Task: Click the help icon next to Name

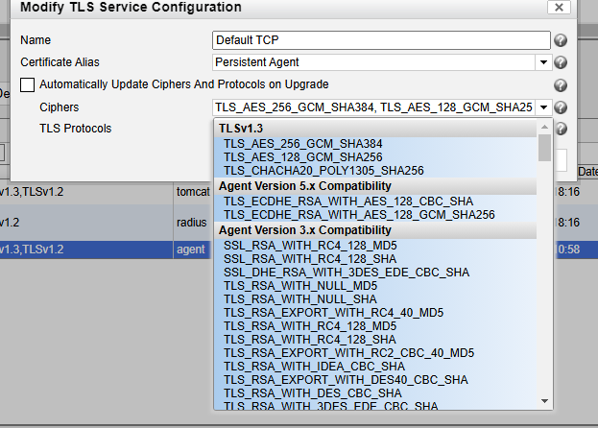Action: point(561,40)
